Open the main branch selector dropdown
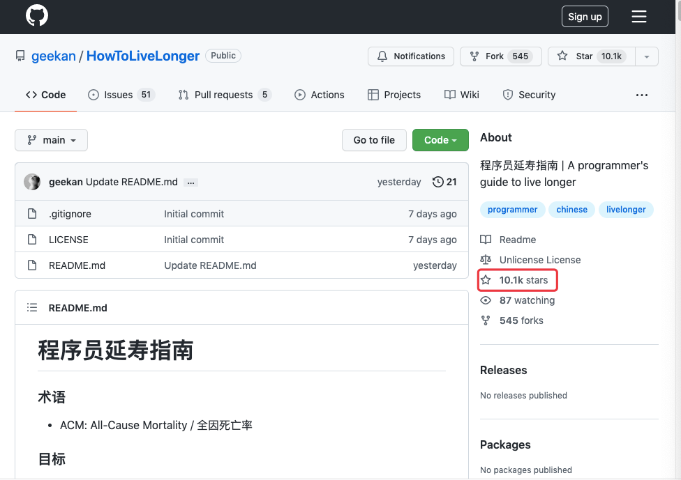This screenshot has width=681, height=480. [x=51, y=140]
